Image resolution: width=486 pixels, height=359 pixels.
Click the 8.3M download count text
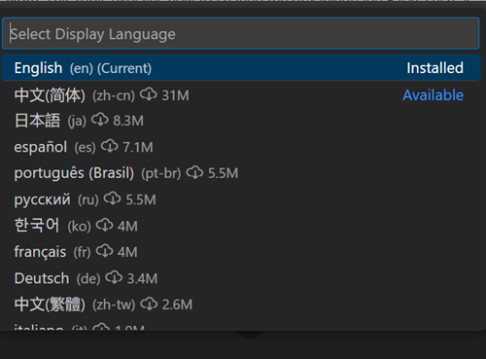pos(128,121)
